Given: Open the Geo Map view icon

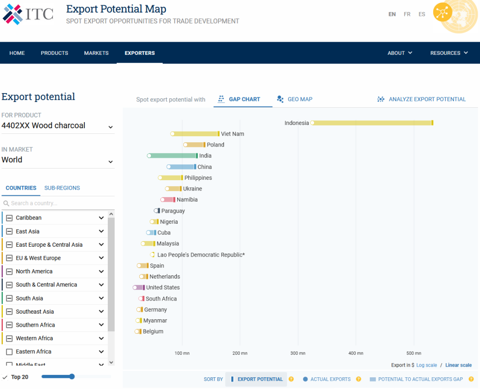Looking at the screenshot, I should coord(280,99).
